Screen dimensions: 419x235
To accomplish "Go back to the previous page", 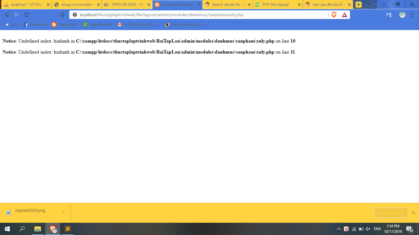I will tap(7, 15).
